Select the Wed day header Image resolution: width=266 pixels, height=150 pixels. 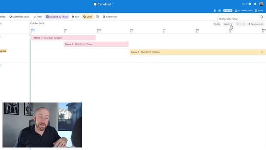(99, 30)
